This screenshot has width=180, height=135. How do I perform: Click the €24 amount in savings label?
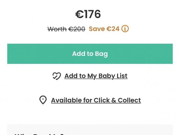click(x=113, y=29)
